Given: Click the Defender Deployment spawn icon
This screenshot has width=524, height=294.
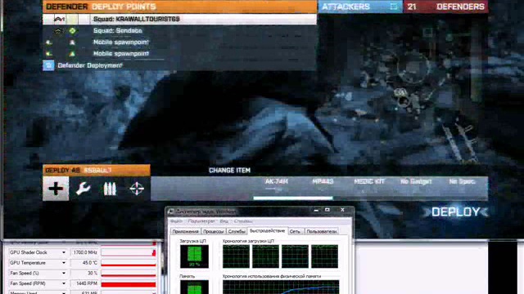Looking at the screenshot, I should pos(48,65).
